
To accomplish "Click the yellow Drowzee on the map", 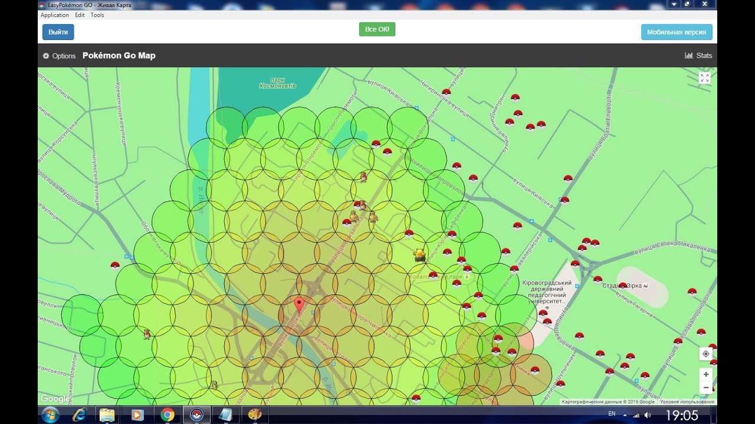I will [419, 254].
